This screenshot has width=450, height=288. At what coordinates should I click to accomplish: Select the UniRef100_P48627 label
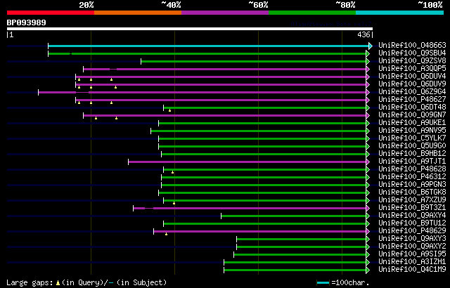point(412,100)
